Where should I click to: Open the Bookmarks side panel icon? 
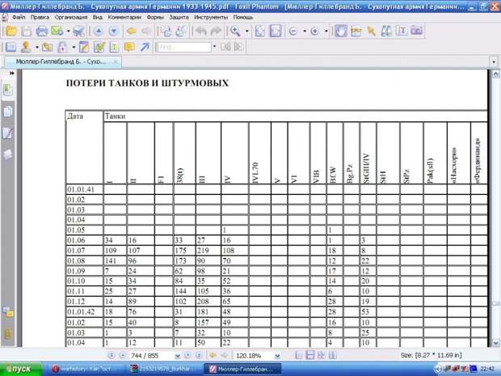point(7,91)
